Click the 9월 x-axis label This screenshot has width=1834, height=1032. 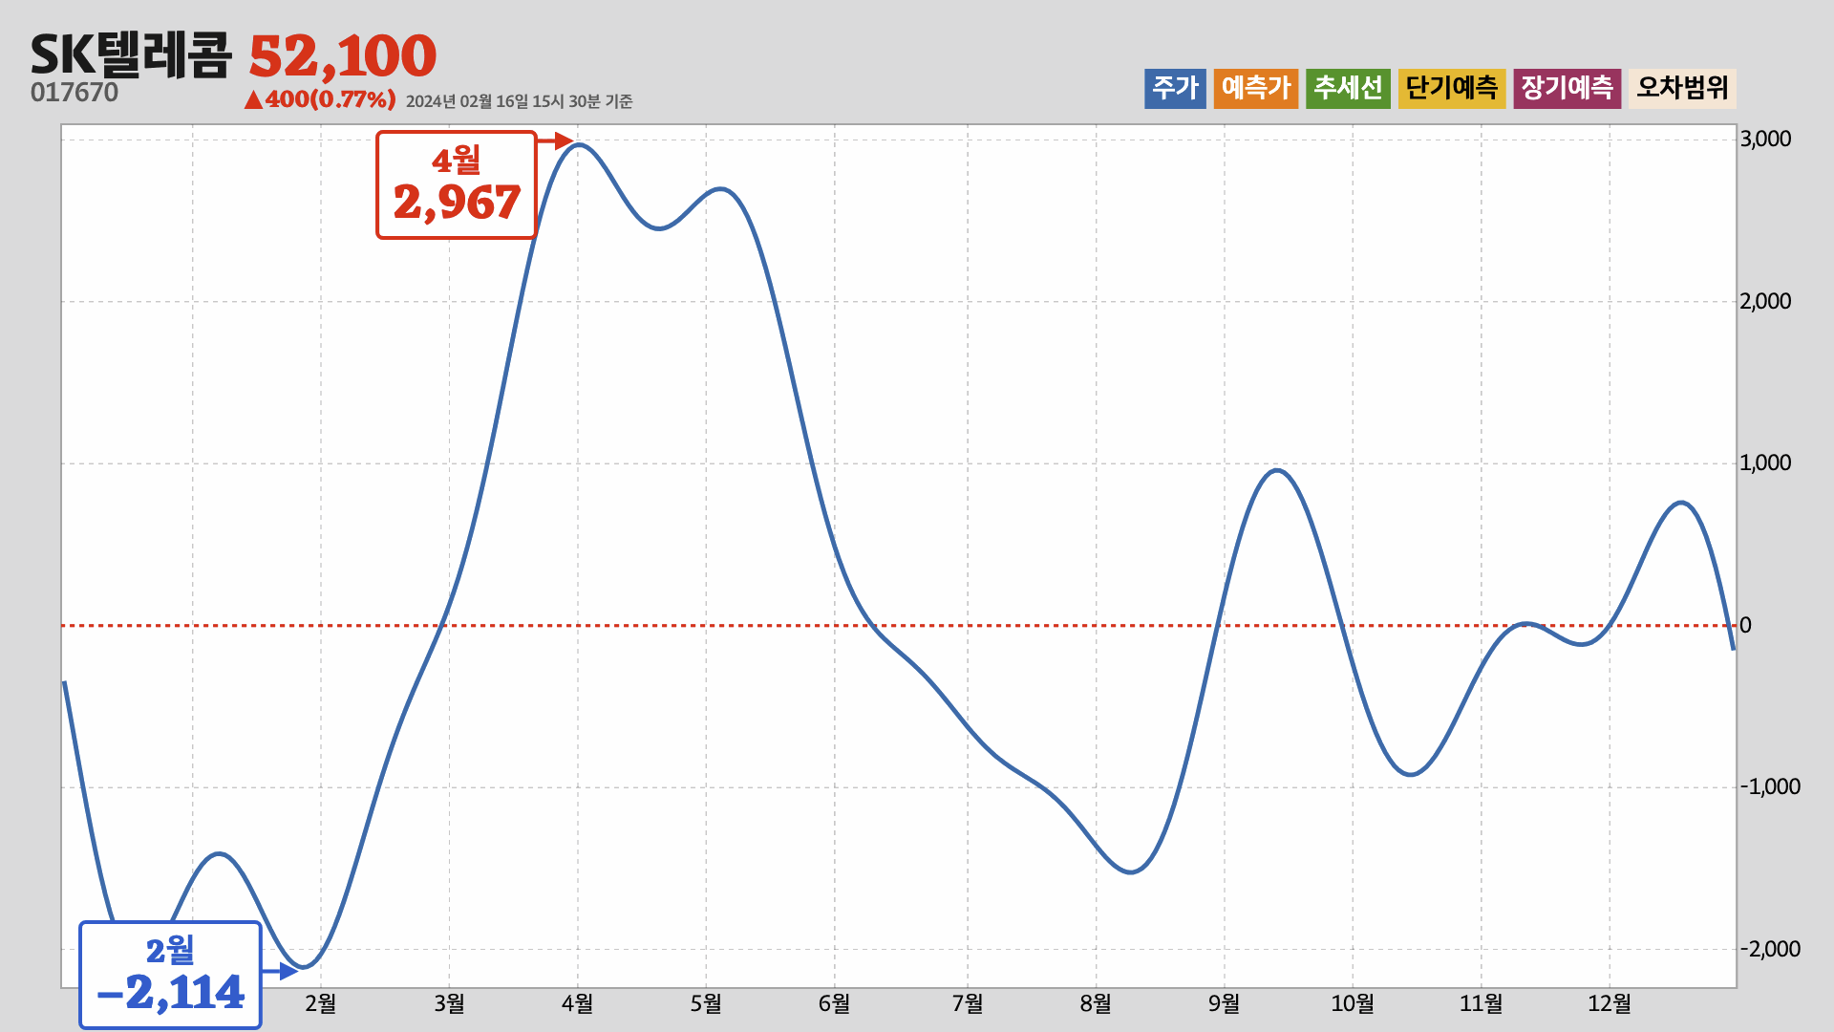1224,1004
